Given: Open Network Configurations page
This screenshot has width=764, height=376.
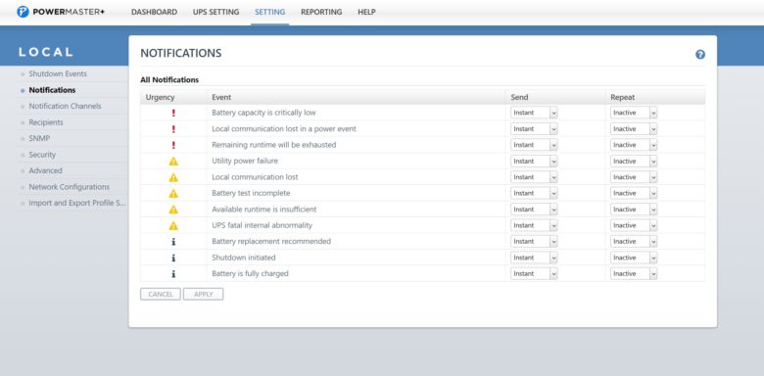Looking at the screenshot, I should (x=70, y=187).
